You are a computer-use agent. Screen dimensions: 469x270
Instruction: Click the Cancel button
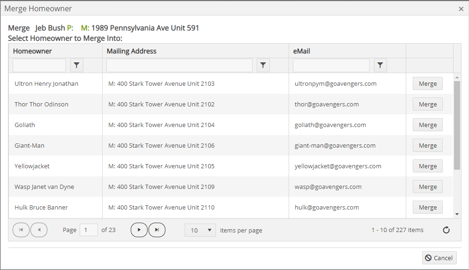[x=439, y=258]
